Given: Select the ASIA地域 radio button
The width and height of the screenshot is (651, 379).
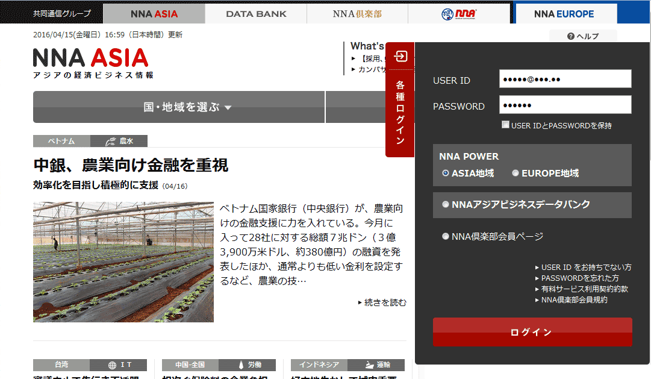Looking at the screenshot, I should coord(446,173).
